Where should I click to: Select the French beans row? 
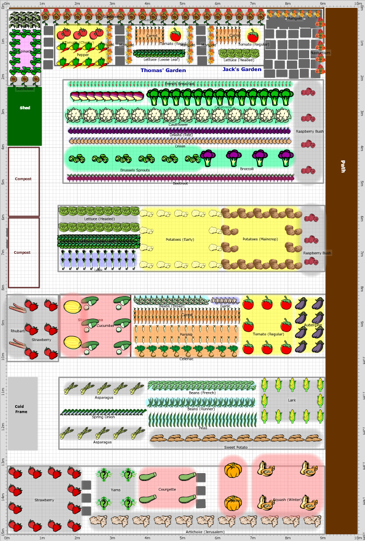(202, 385)
